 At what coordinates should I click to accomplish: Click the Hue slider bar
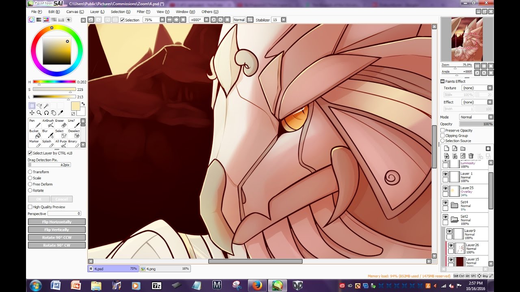click(x=54, y=82)
